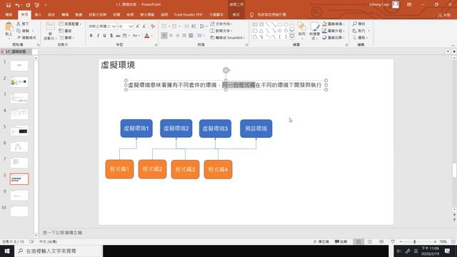Open the slide Layout dropdown

(x=70, y=24)
